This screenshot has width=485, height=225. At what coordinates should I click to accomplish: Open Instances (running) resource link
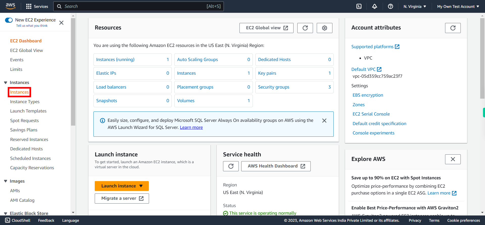(x=115, y=60)
